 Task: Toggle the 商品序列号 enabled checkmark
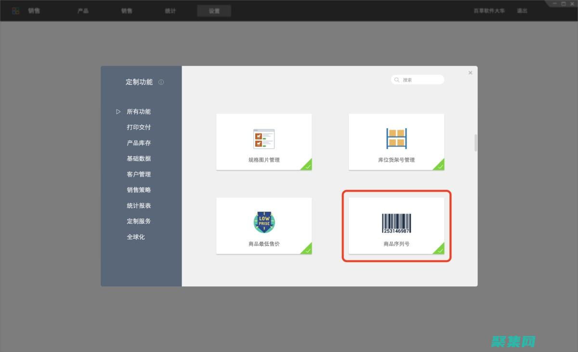(x=440, y=250)
